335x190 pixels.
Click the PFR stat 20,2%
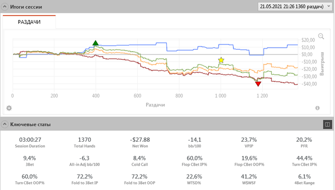(304, 140)
